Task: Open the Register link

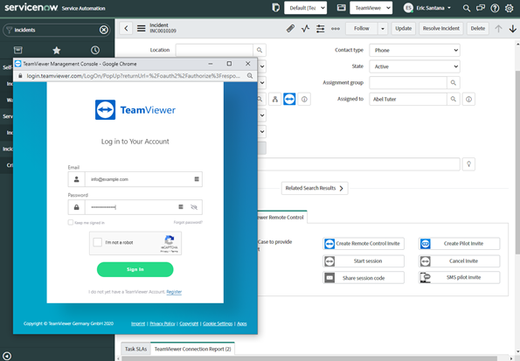Action: click(x=174, y=292)
